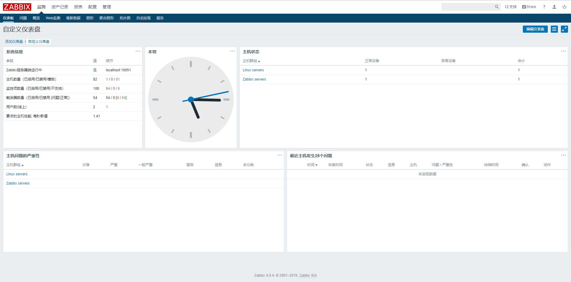Switch to the 图形 submenu tab
Screen dimensions: 571x282
(x=90, y=18)
